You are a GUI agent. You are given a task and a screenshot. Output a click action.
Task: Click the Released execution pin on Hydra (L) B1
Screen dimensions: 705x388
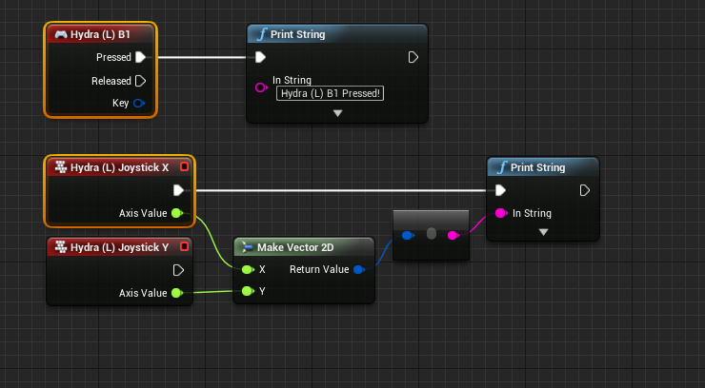tap(140, 81)
